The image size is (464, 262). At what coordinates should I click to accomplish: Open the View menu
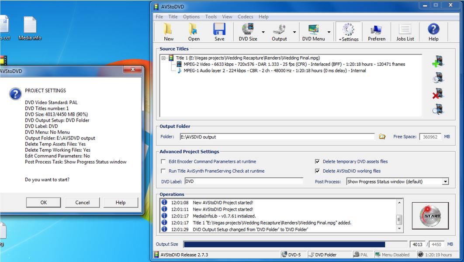tap(227, 17)
